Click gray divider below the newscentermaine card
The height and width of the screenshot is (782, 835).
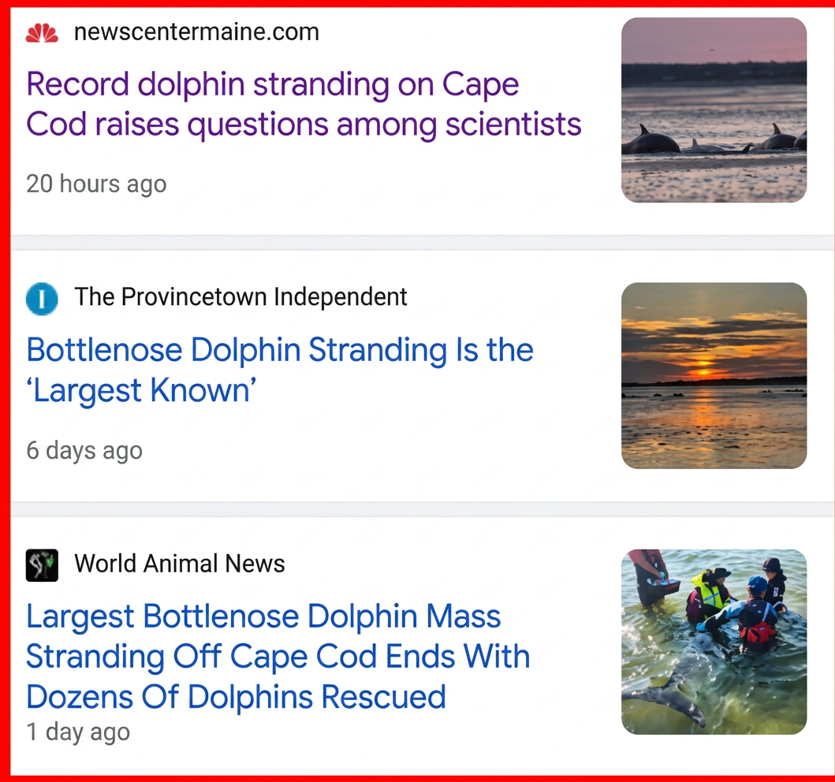[x=423, y=243]
